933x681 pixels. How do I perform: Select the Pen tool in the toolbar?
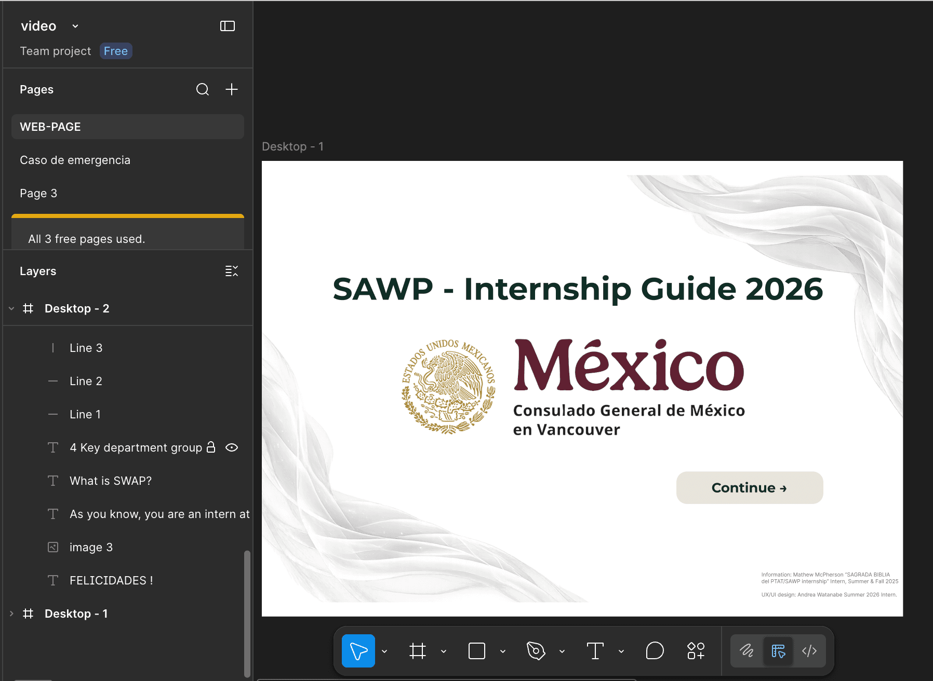click(x=536, y=651)
